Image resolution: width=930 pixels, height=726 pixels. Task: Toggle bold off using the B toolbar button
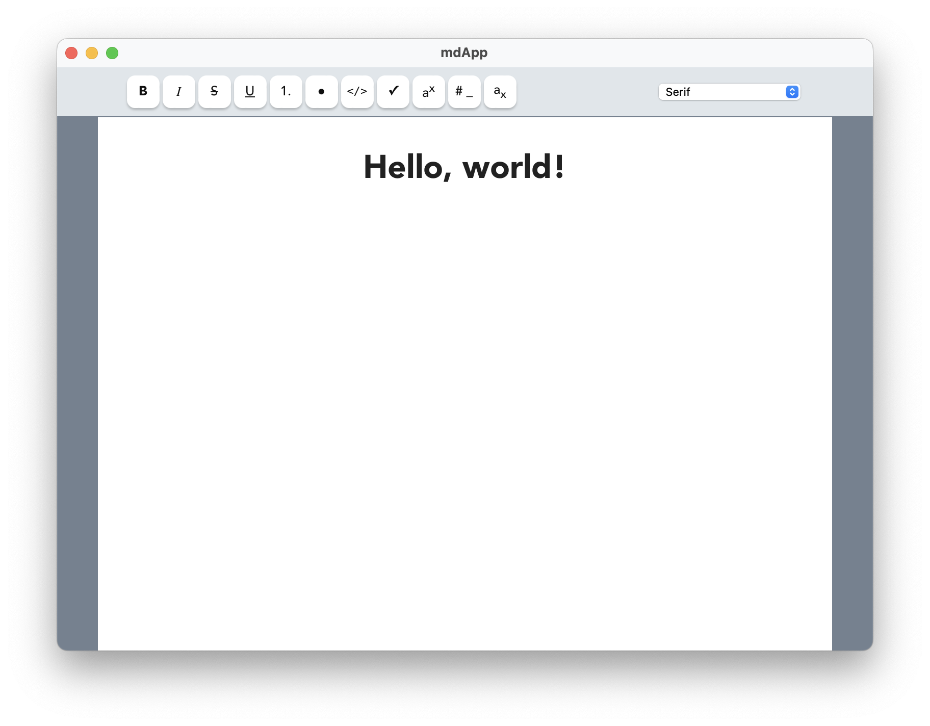[143, 92]
